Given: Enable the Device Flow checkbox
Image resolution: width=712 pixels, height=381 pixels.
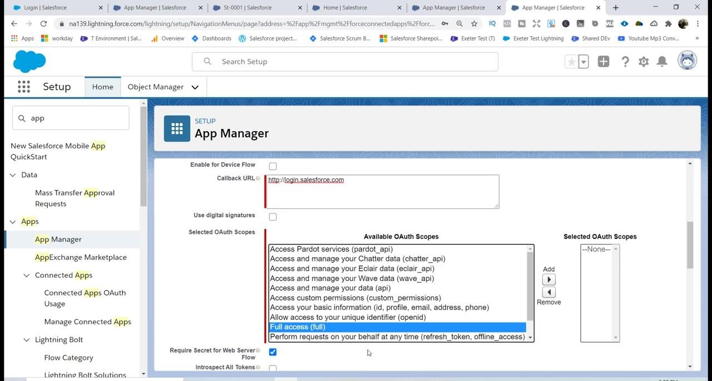Looking at the screenshot, I should [273, 166].
